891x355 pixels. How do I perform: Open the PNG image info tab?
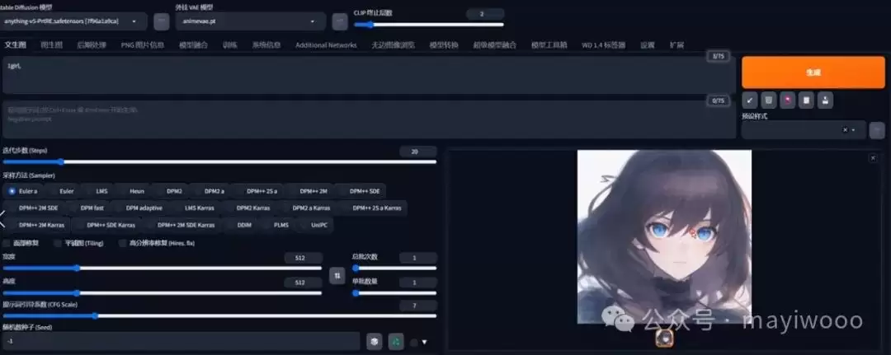click(x=142, y=44)
